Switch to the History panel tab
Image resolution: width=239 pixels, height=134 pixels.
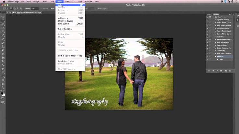209,14
